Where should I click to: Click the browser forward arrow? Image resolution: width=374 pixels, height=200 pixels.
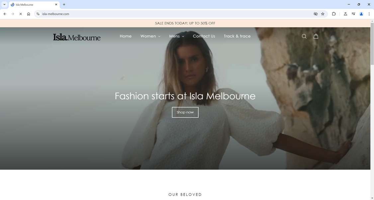[x=13, y=14]
